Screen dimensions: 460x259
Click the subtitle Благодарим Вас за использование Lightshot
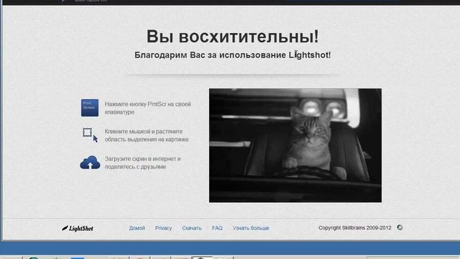coord(232,55)
